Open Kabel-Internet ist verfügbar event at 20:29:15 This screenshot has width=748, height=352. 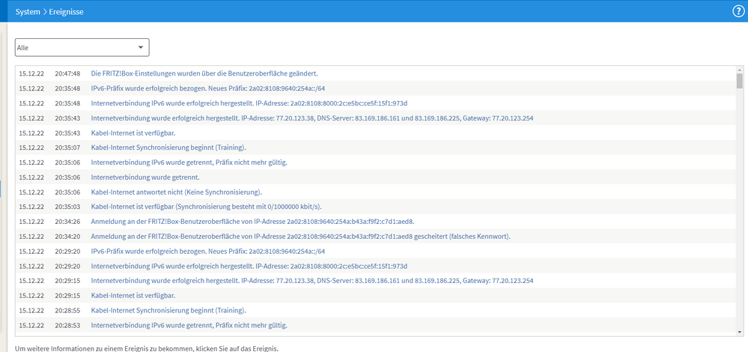click(133, 296)
